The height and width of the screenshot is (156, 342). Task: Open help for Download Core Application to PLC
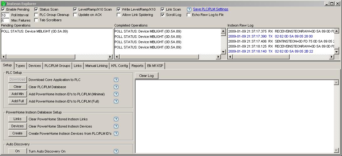click(x=116, y=80)
